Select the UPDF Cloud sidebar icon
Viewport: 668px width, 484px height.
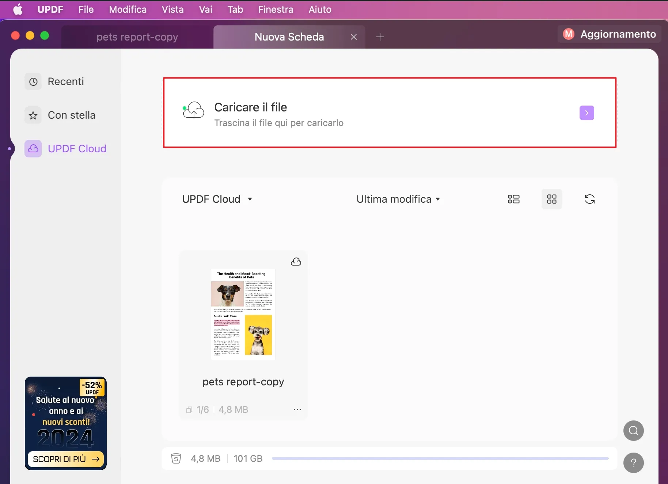[33, 149]
